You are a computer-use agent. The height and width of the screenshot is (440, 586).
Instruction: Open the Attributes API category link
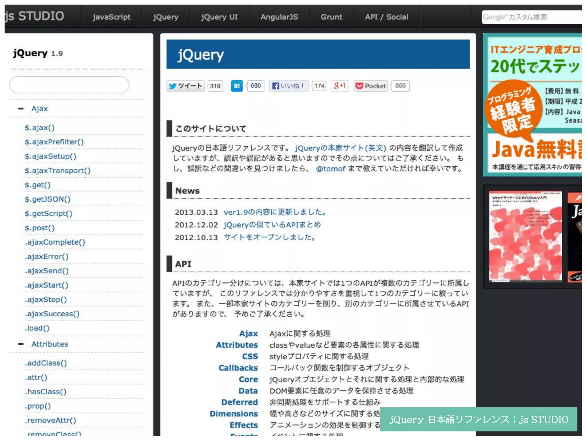coord(237,345)
